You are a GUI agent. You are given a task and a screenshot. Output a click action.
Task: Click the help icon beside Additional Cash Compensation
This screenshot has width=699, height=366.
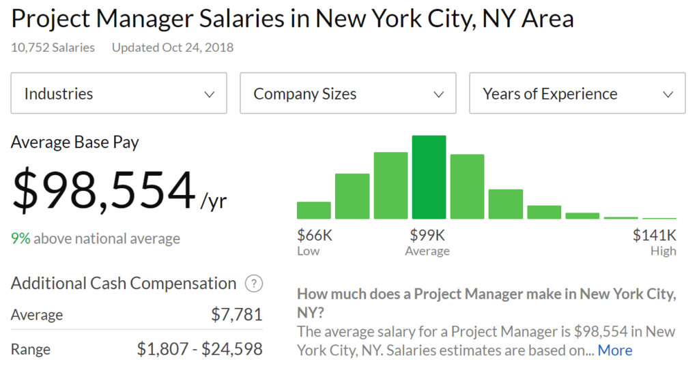[x=254, y=284]
